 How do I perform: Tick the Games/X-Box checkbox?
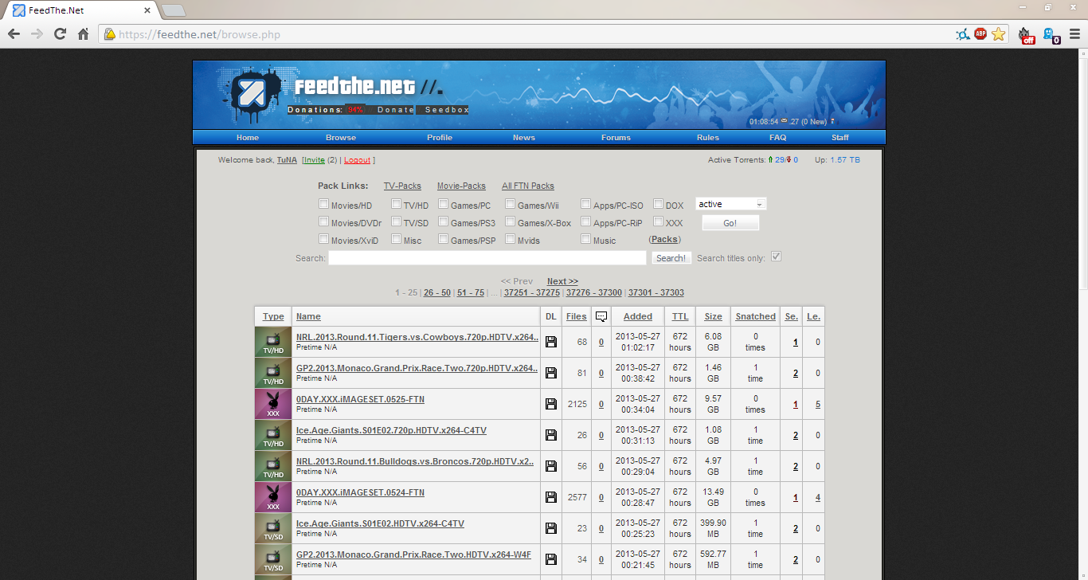coord(510,221)
